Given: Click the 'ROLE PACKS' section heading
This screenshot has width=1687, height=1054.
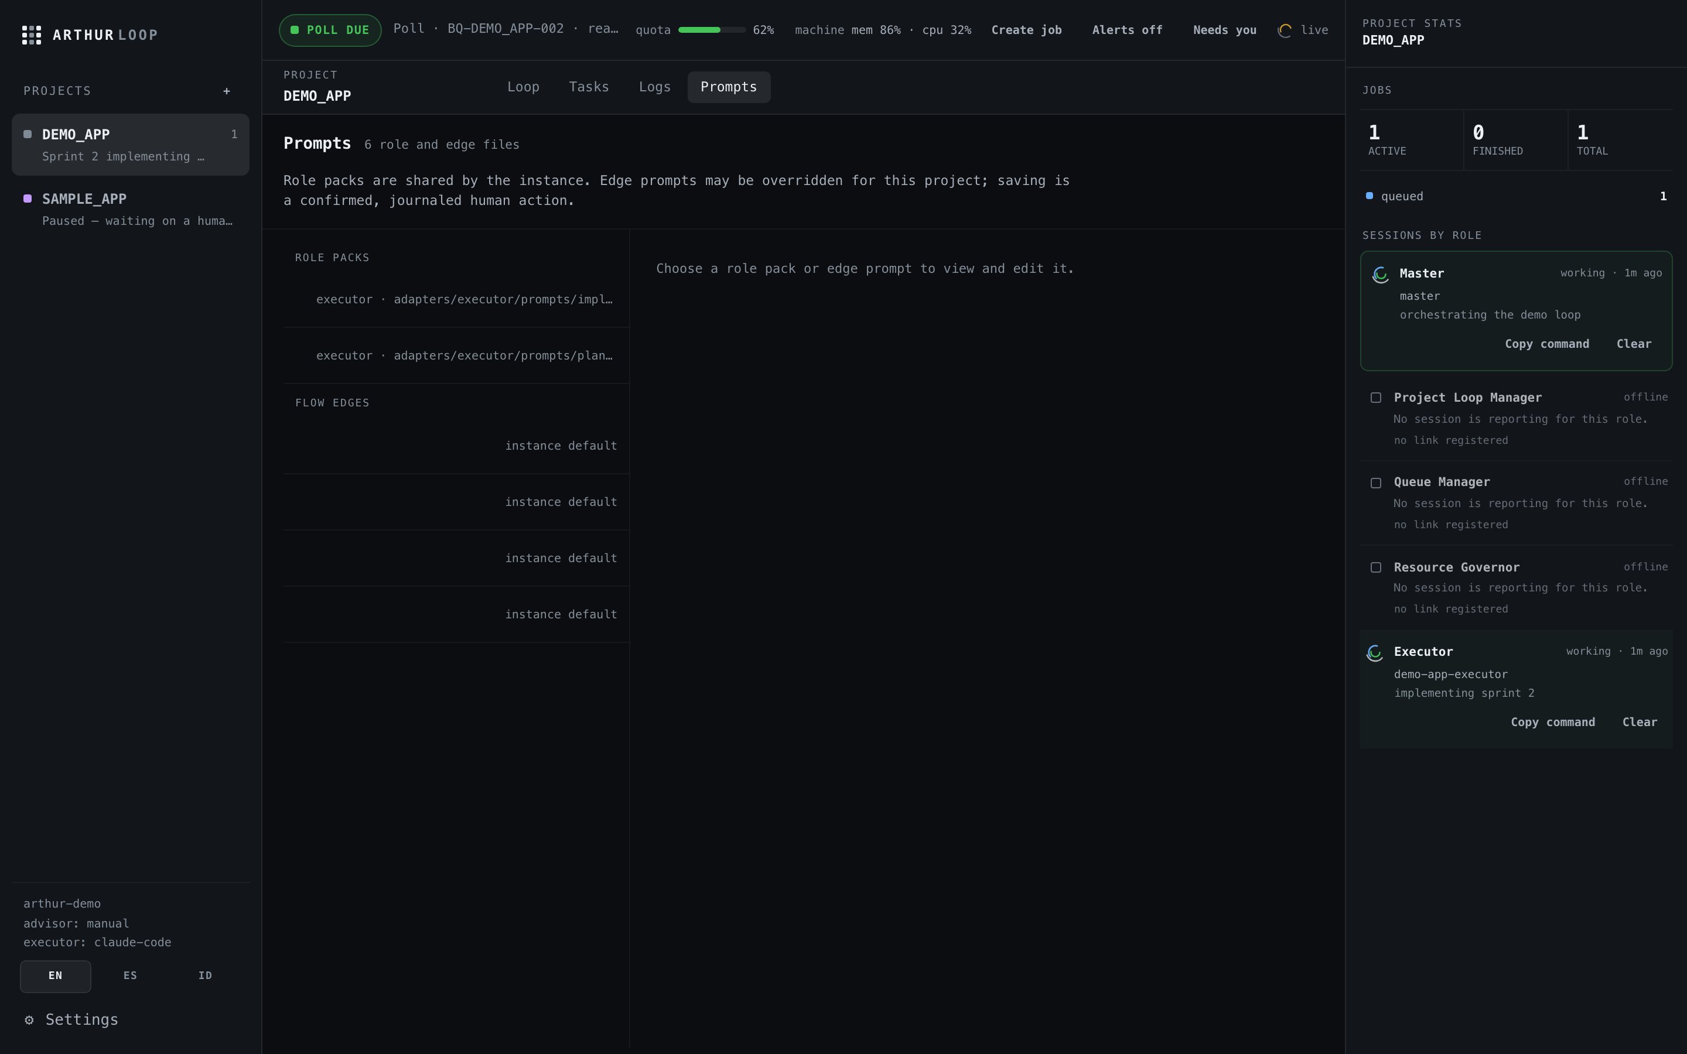Looking at the screenshot, I should click(x=332, y=258).
